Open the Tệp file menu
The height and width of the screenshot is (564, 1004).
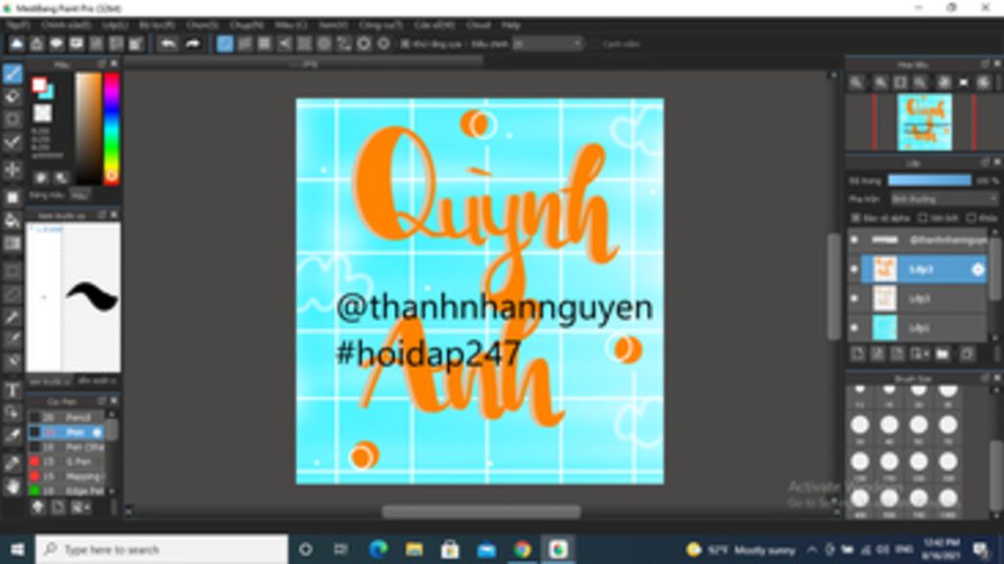(18, 24)
